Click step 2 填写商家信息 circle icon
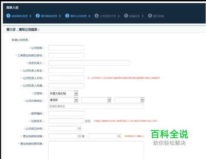This screenshot has height=159, width=206. coord(37,16)
